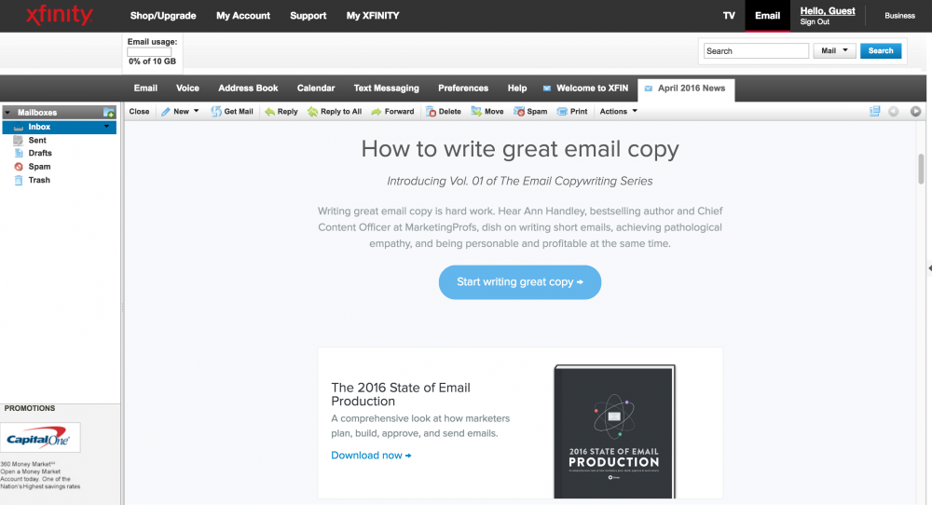Click the Forward arrow icon
This screenshot has width=932, height=505.
point(377,111)
